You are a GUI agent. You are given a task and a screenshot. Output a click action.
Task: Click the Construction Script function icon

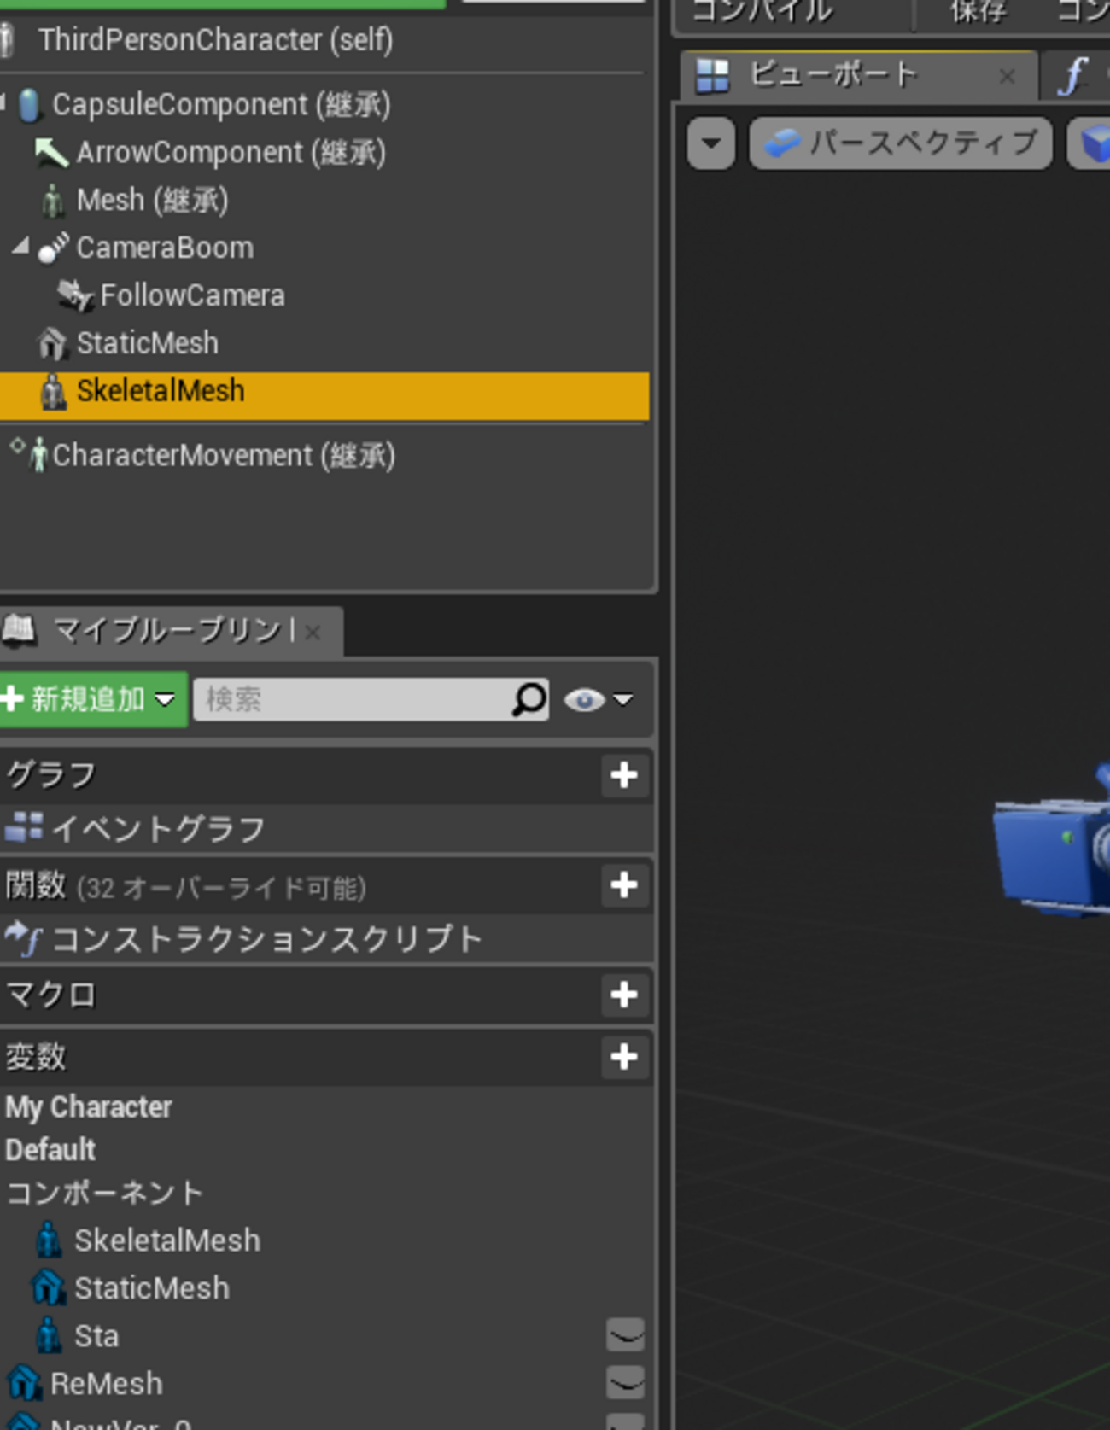pos(24,938)
